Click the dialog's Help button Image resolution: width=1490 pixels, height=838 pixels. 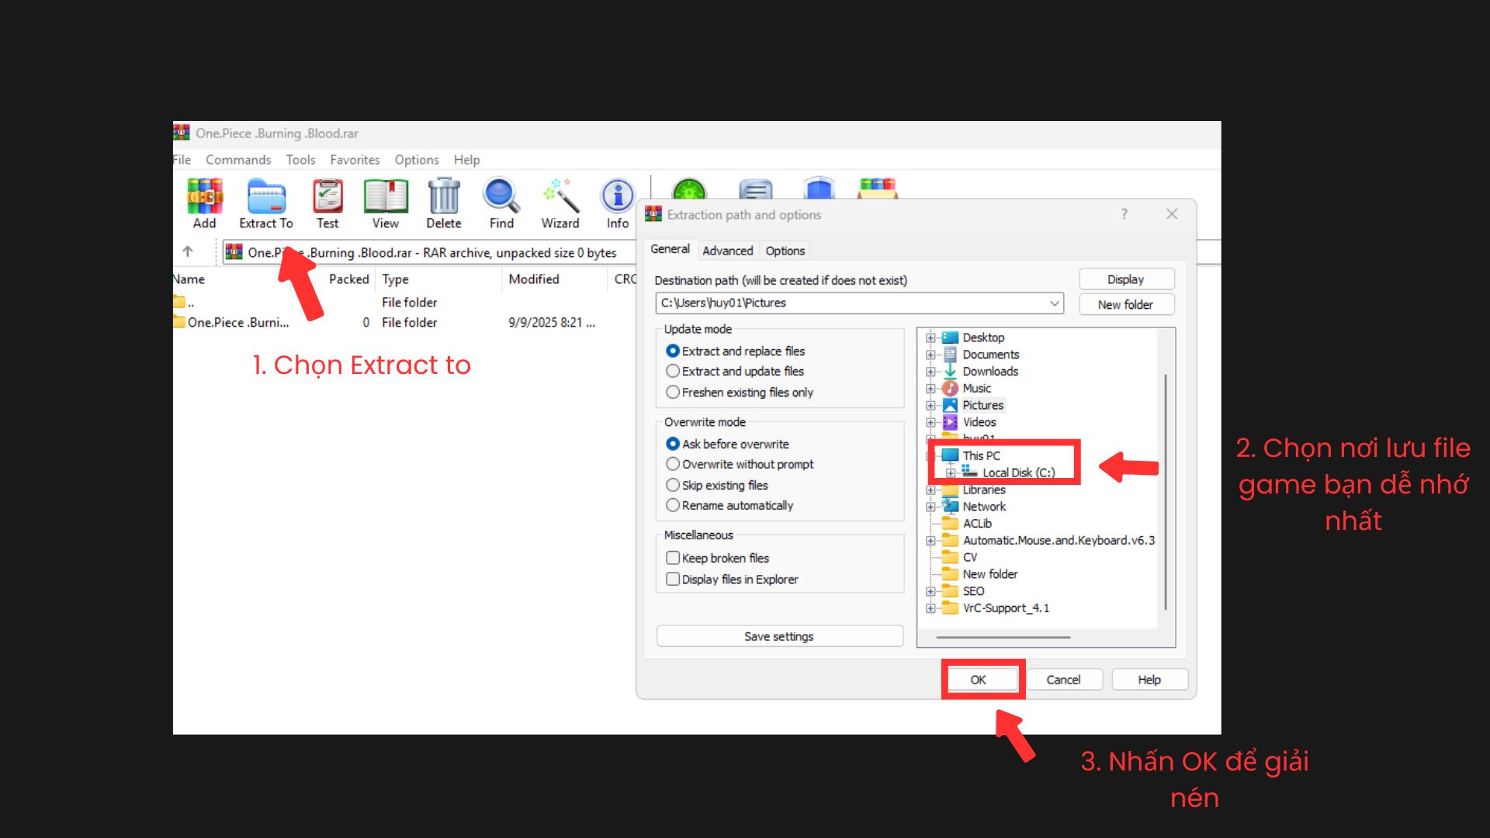pyautogui.click(x=1149, y=680)
